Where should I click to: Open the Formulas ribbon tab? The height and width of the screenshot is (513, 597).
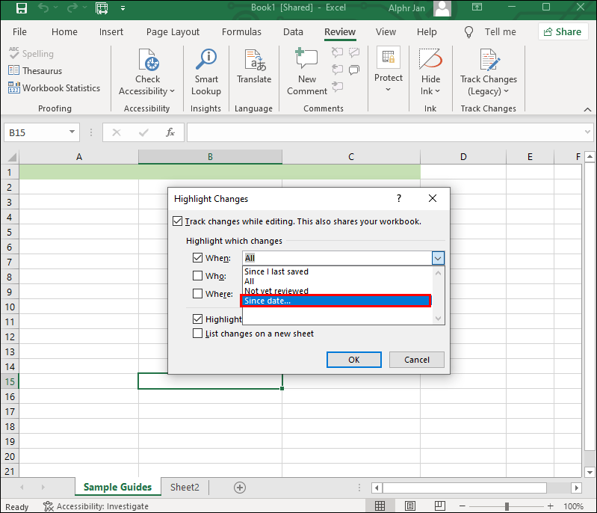pos(241,31)
